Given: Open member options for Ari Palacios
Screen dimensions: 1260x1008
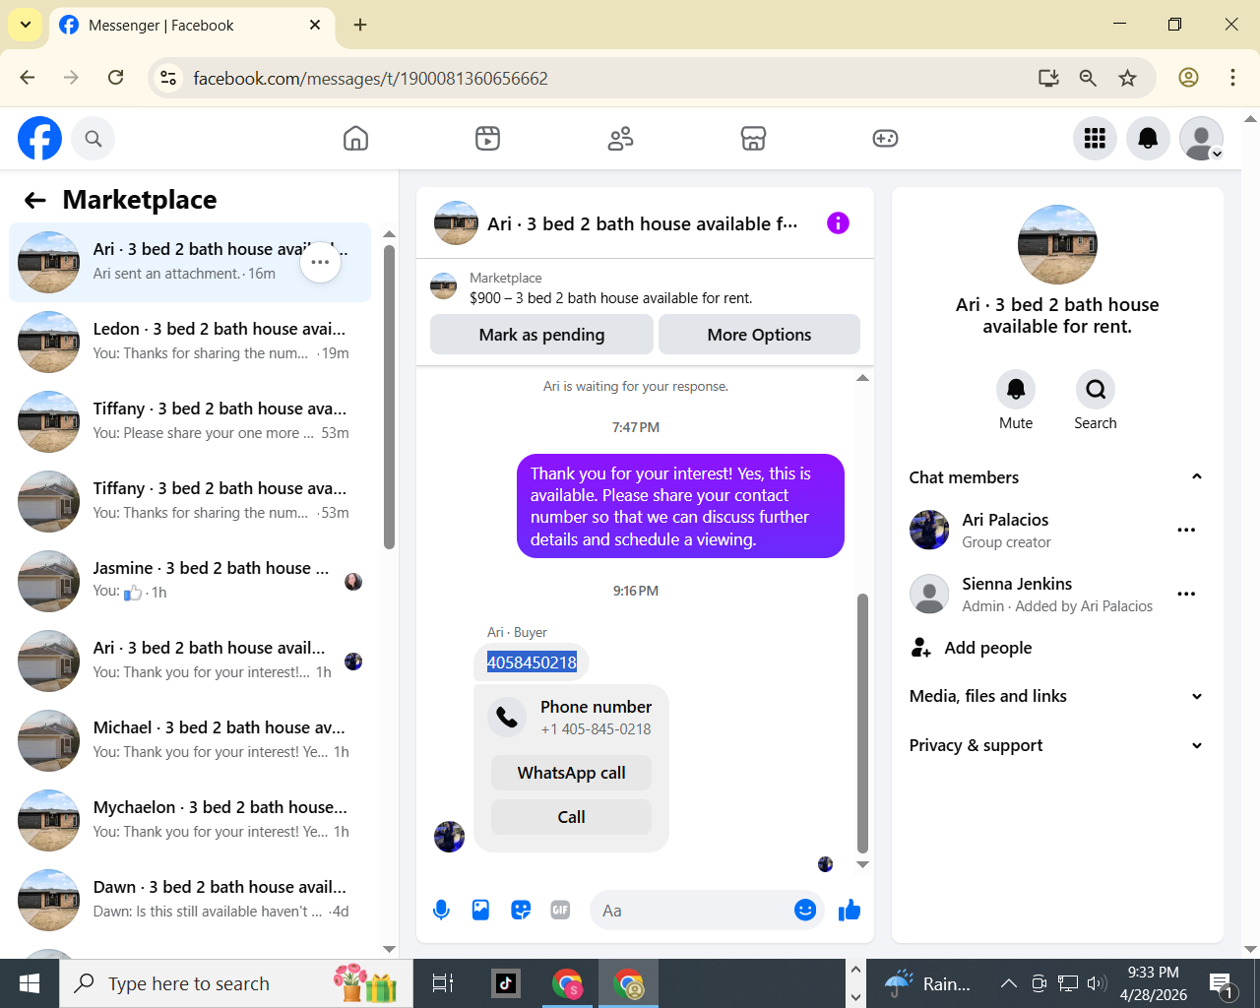Looking at the screenshot, I should (x=1186, y=530).
